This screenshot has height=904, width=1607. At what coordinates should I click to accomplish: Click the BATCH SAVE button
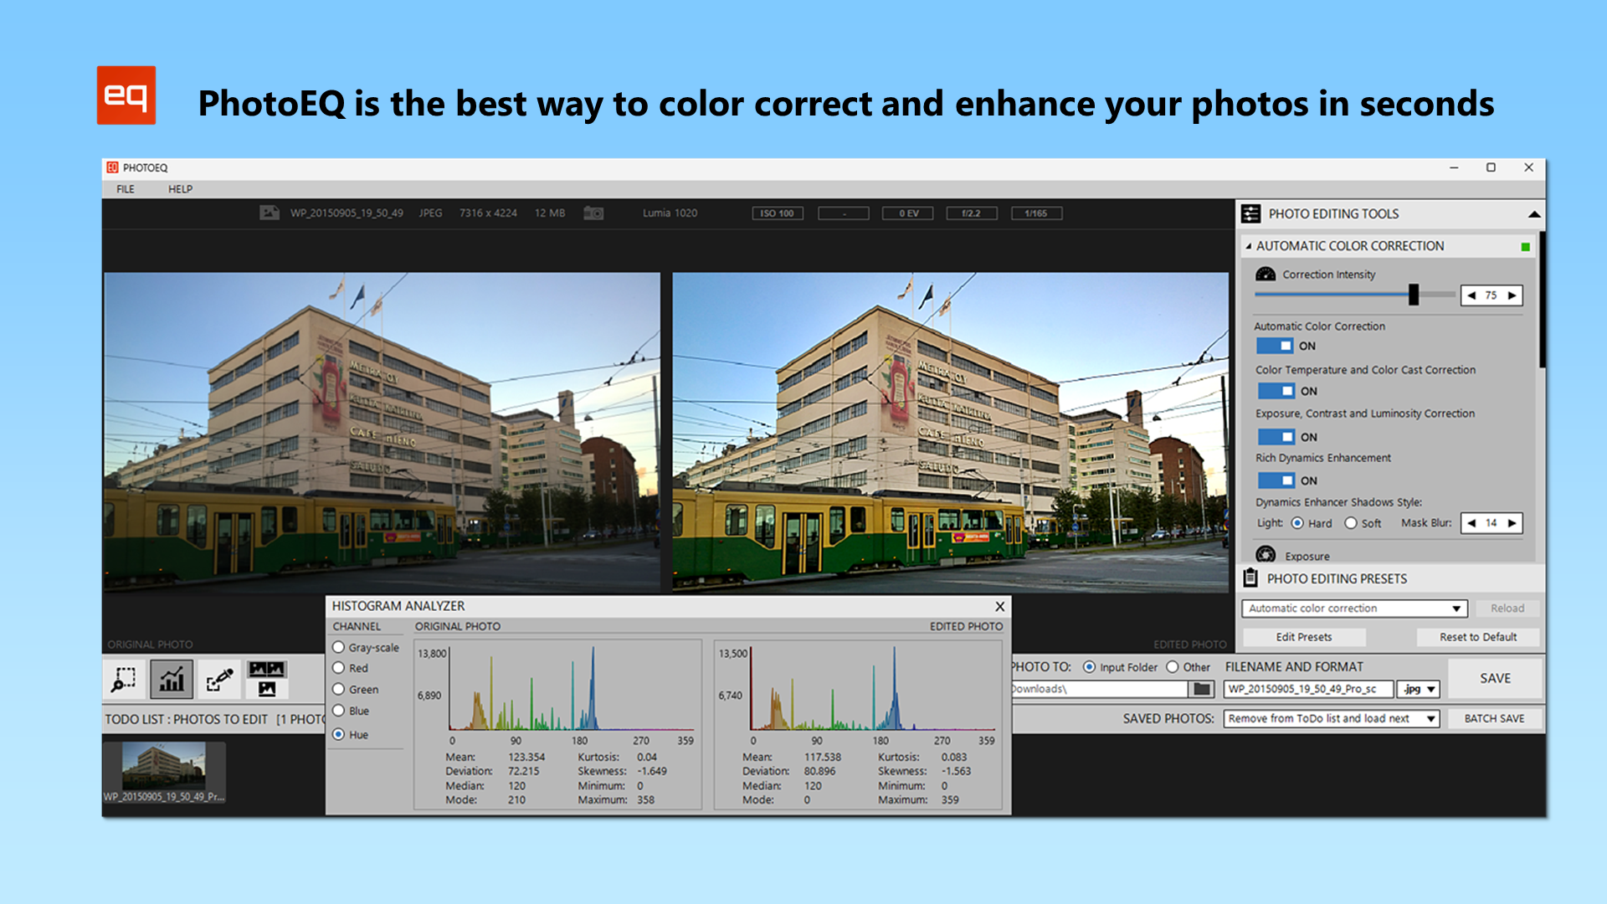tap(1494, 718)
